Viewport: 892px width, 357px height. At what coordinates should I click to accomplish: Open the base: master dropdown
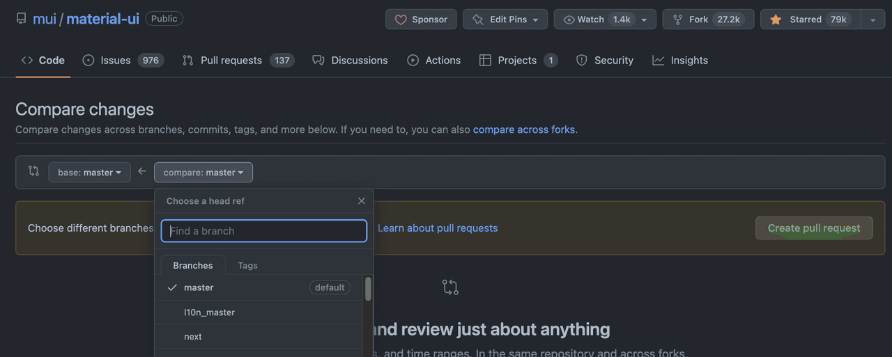coord(89,173)
